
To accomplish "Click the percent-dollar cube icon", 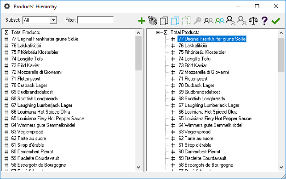I will coord(153,21).
